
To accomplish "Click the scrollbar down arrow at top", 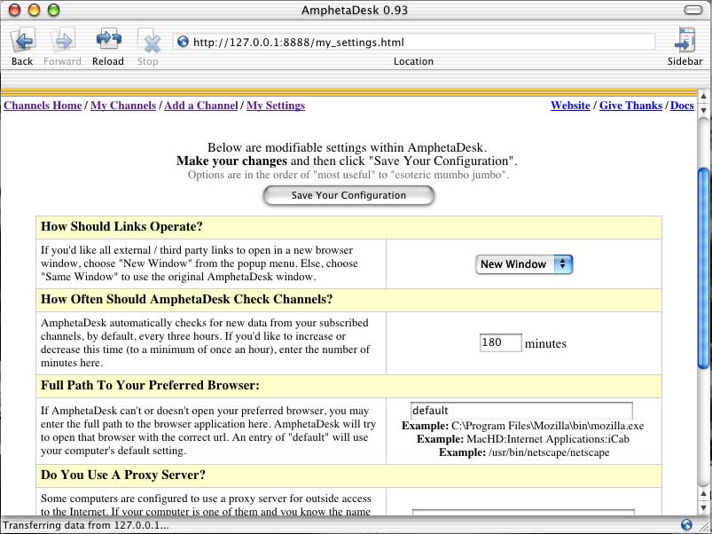I will click(703, 110).
